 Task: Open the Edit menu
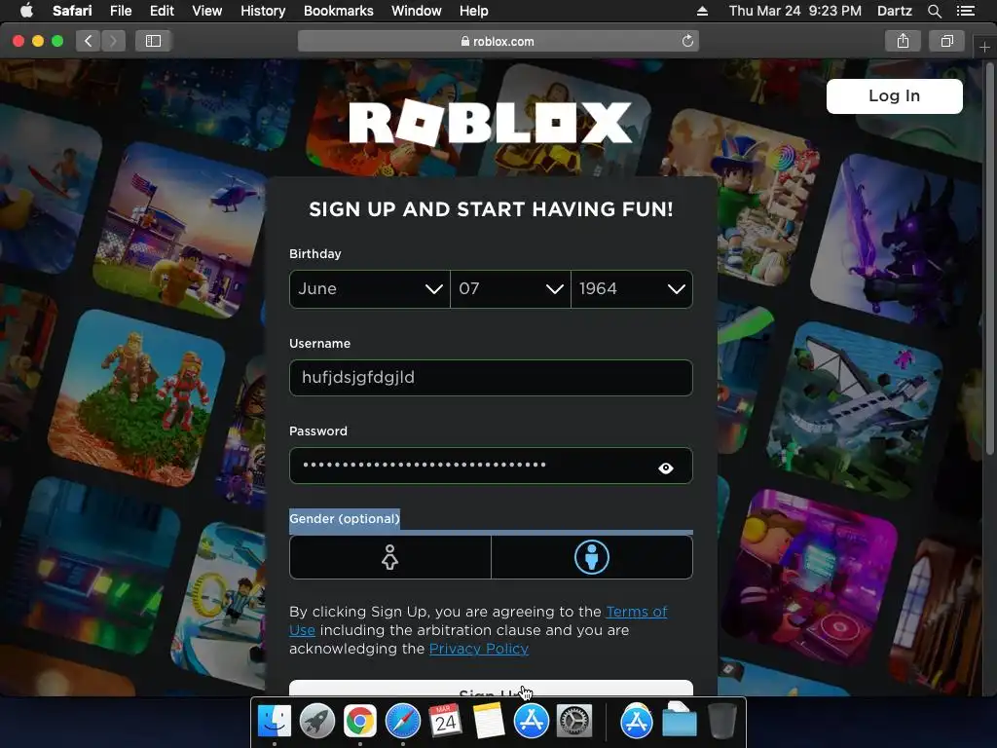162,11
